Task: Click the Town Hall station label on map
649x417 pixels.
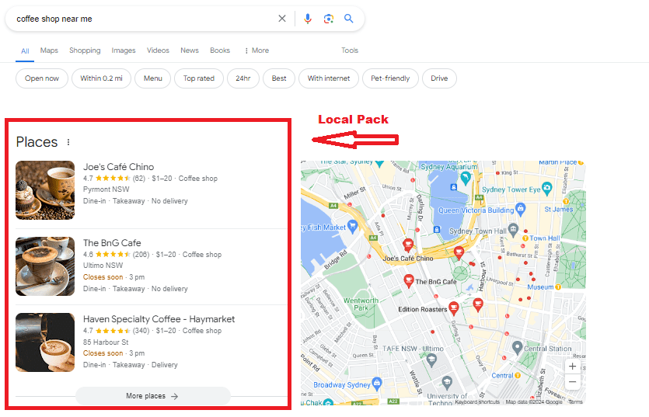Action: 545,238
